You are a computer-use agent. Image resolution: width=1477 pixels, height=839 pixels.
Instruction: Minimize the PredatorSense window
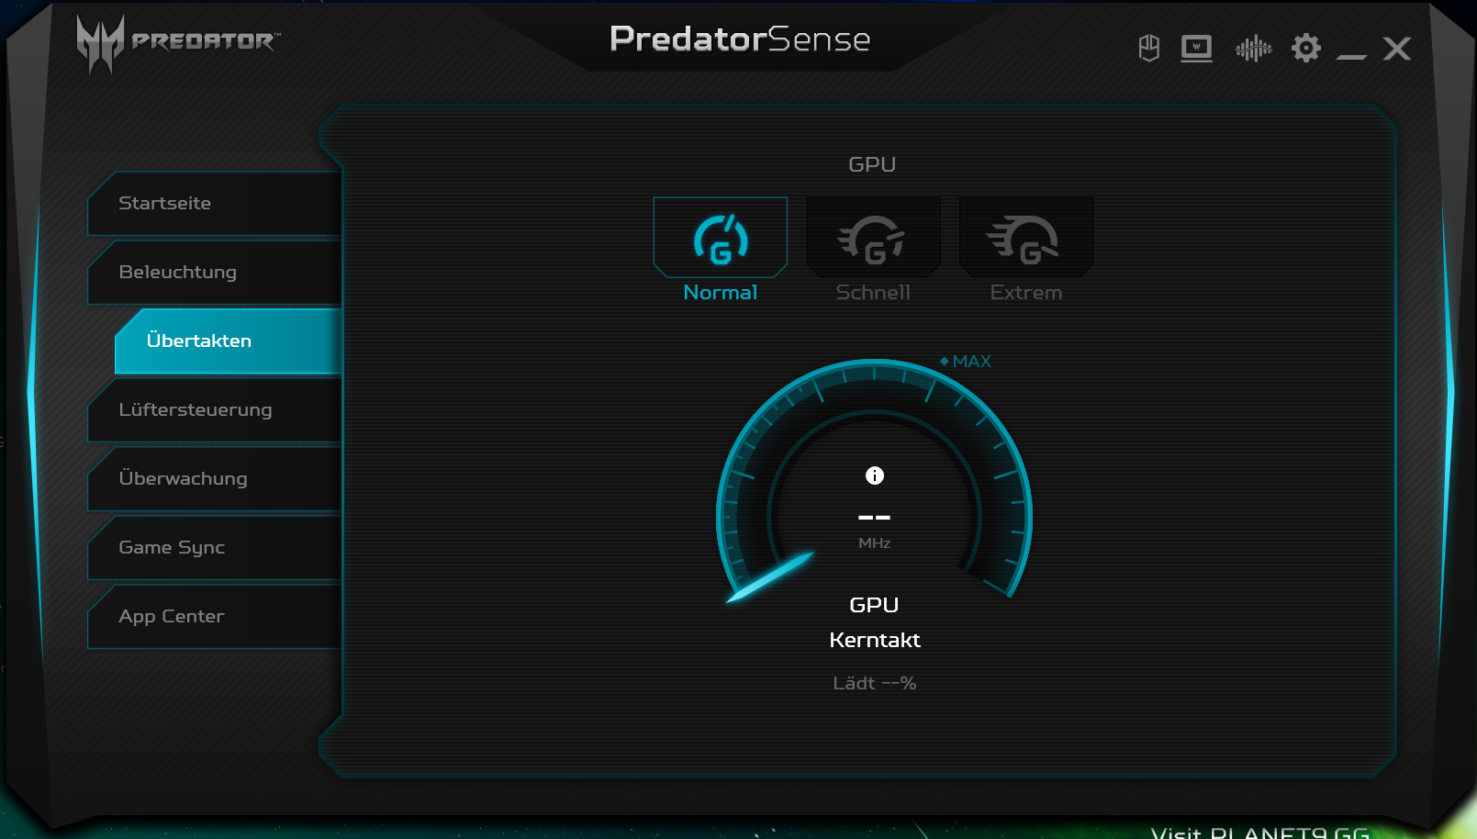pyautogui.click(x=1351, y=53)
